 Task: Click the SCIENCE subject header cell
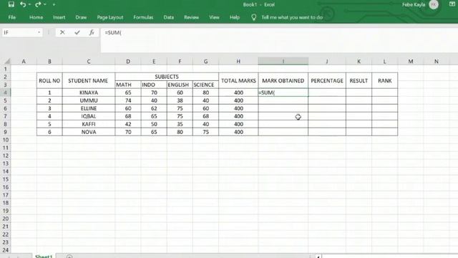point(205,85)
